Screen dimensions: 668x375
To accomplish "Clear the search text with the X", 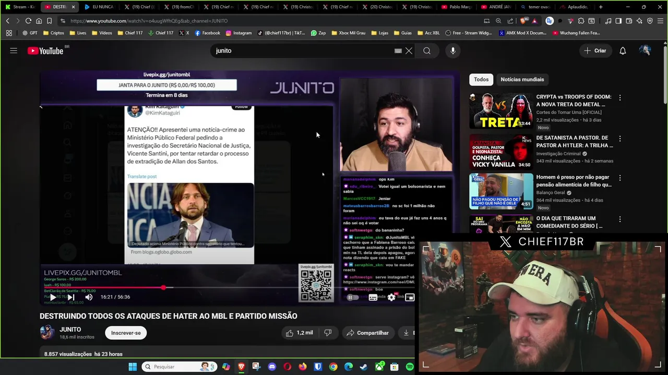I will (x=409, y=51).
